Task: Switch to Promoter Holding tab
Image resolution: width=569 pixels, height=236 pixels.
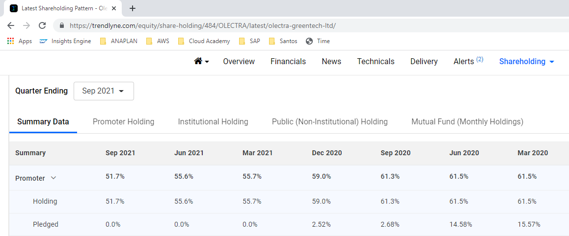Action: tap(123, 121)
